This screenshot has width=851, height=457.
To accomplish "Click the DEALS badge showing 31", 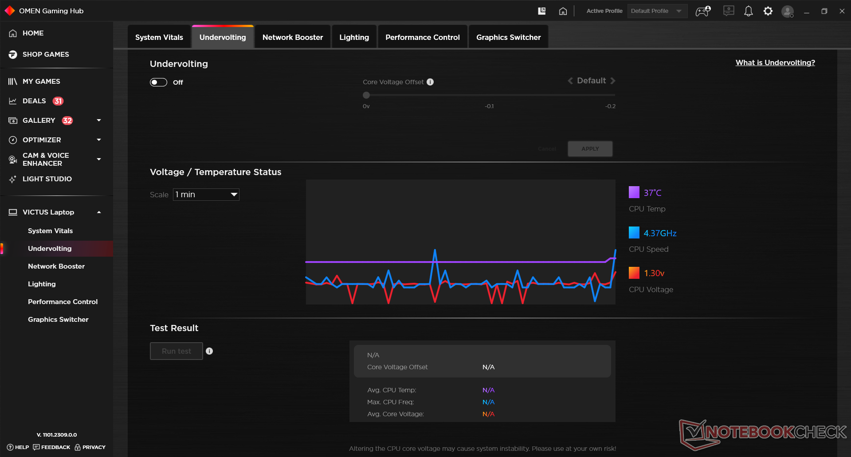I will tap(58, 101).
